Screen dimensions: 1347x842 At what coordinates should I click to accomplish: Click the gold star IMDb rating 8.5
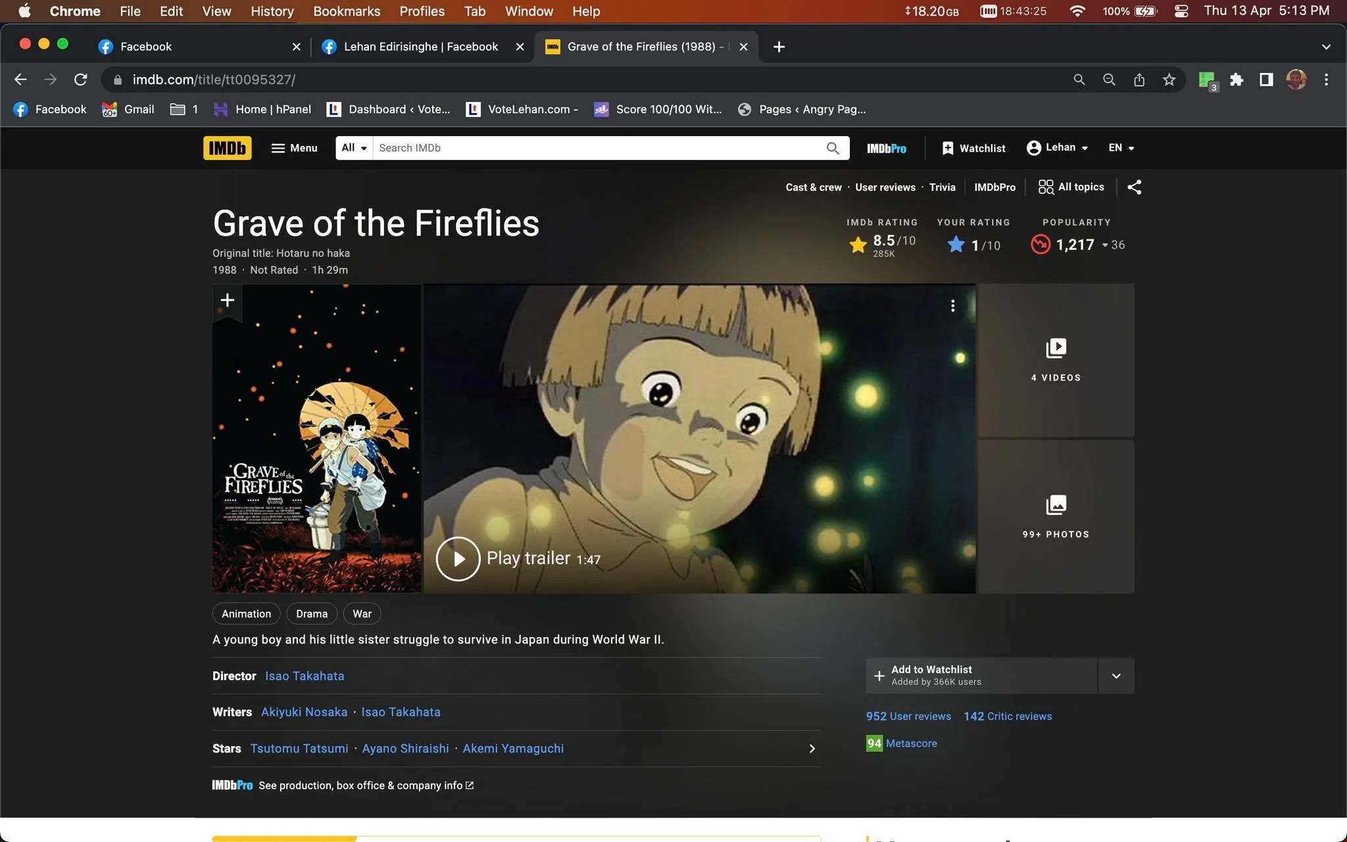pyautogui.click(x=858, y=245)
